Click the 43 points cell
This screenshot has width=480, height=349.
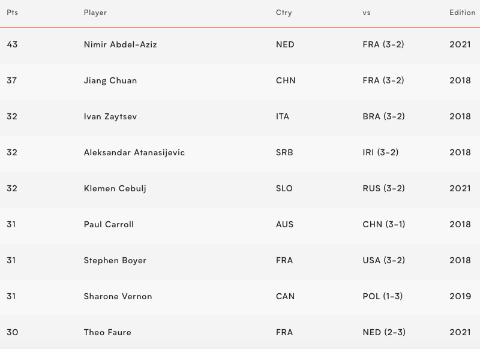click(x=12, y=44)
